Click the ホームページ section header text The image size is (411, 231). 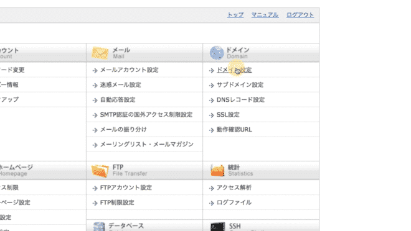coord(16,167)
